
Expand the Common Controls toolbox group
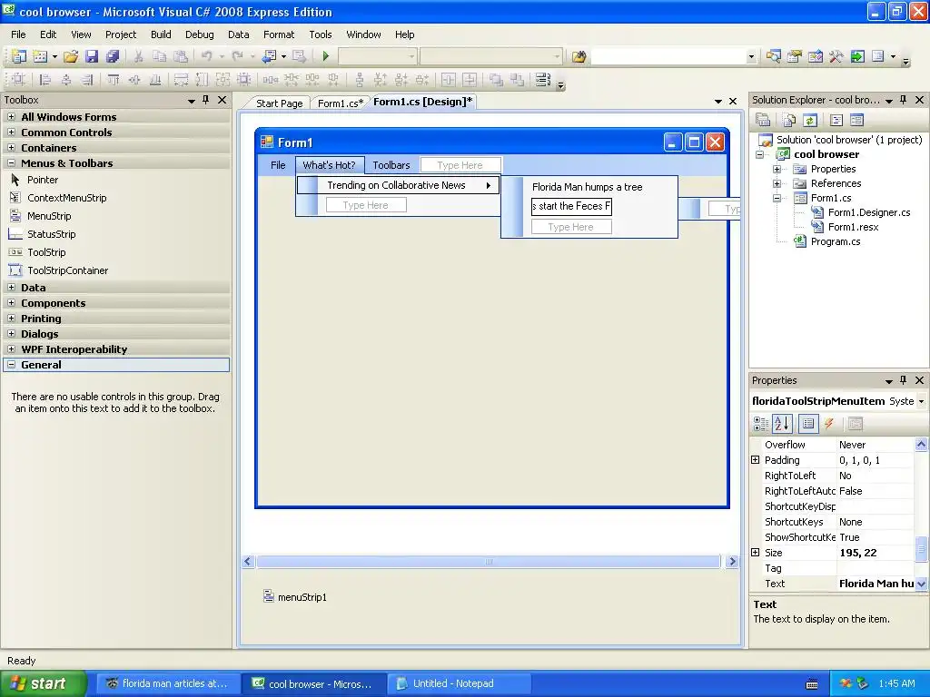coord(11,133)
